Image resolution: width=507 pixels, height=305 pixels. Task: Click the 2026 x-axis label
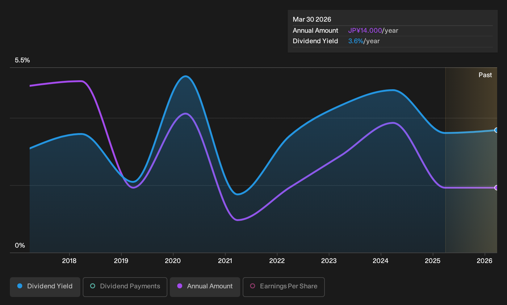click(x=484, y=261)
